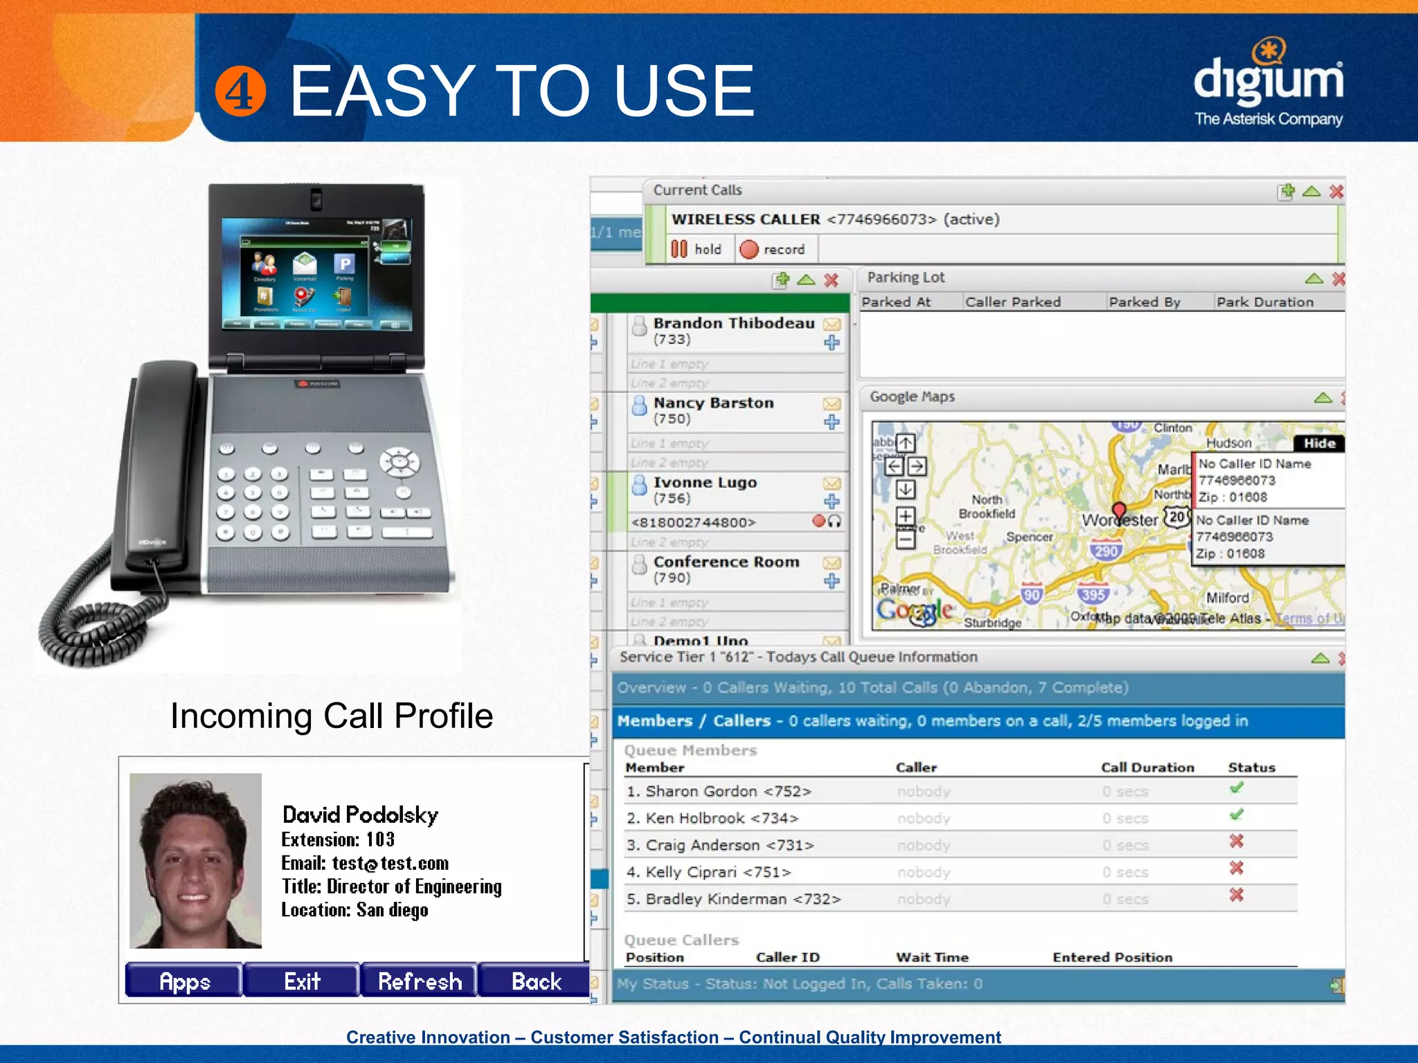The image size is (1418, 1063).
Task: Click the Hide button on map info
Action: (1320, 444)
